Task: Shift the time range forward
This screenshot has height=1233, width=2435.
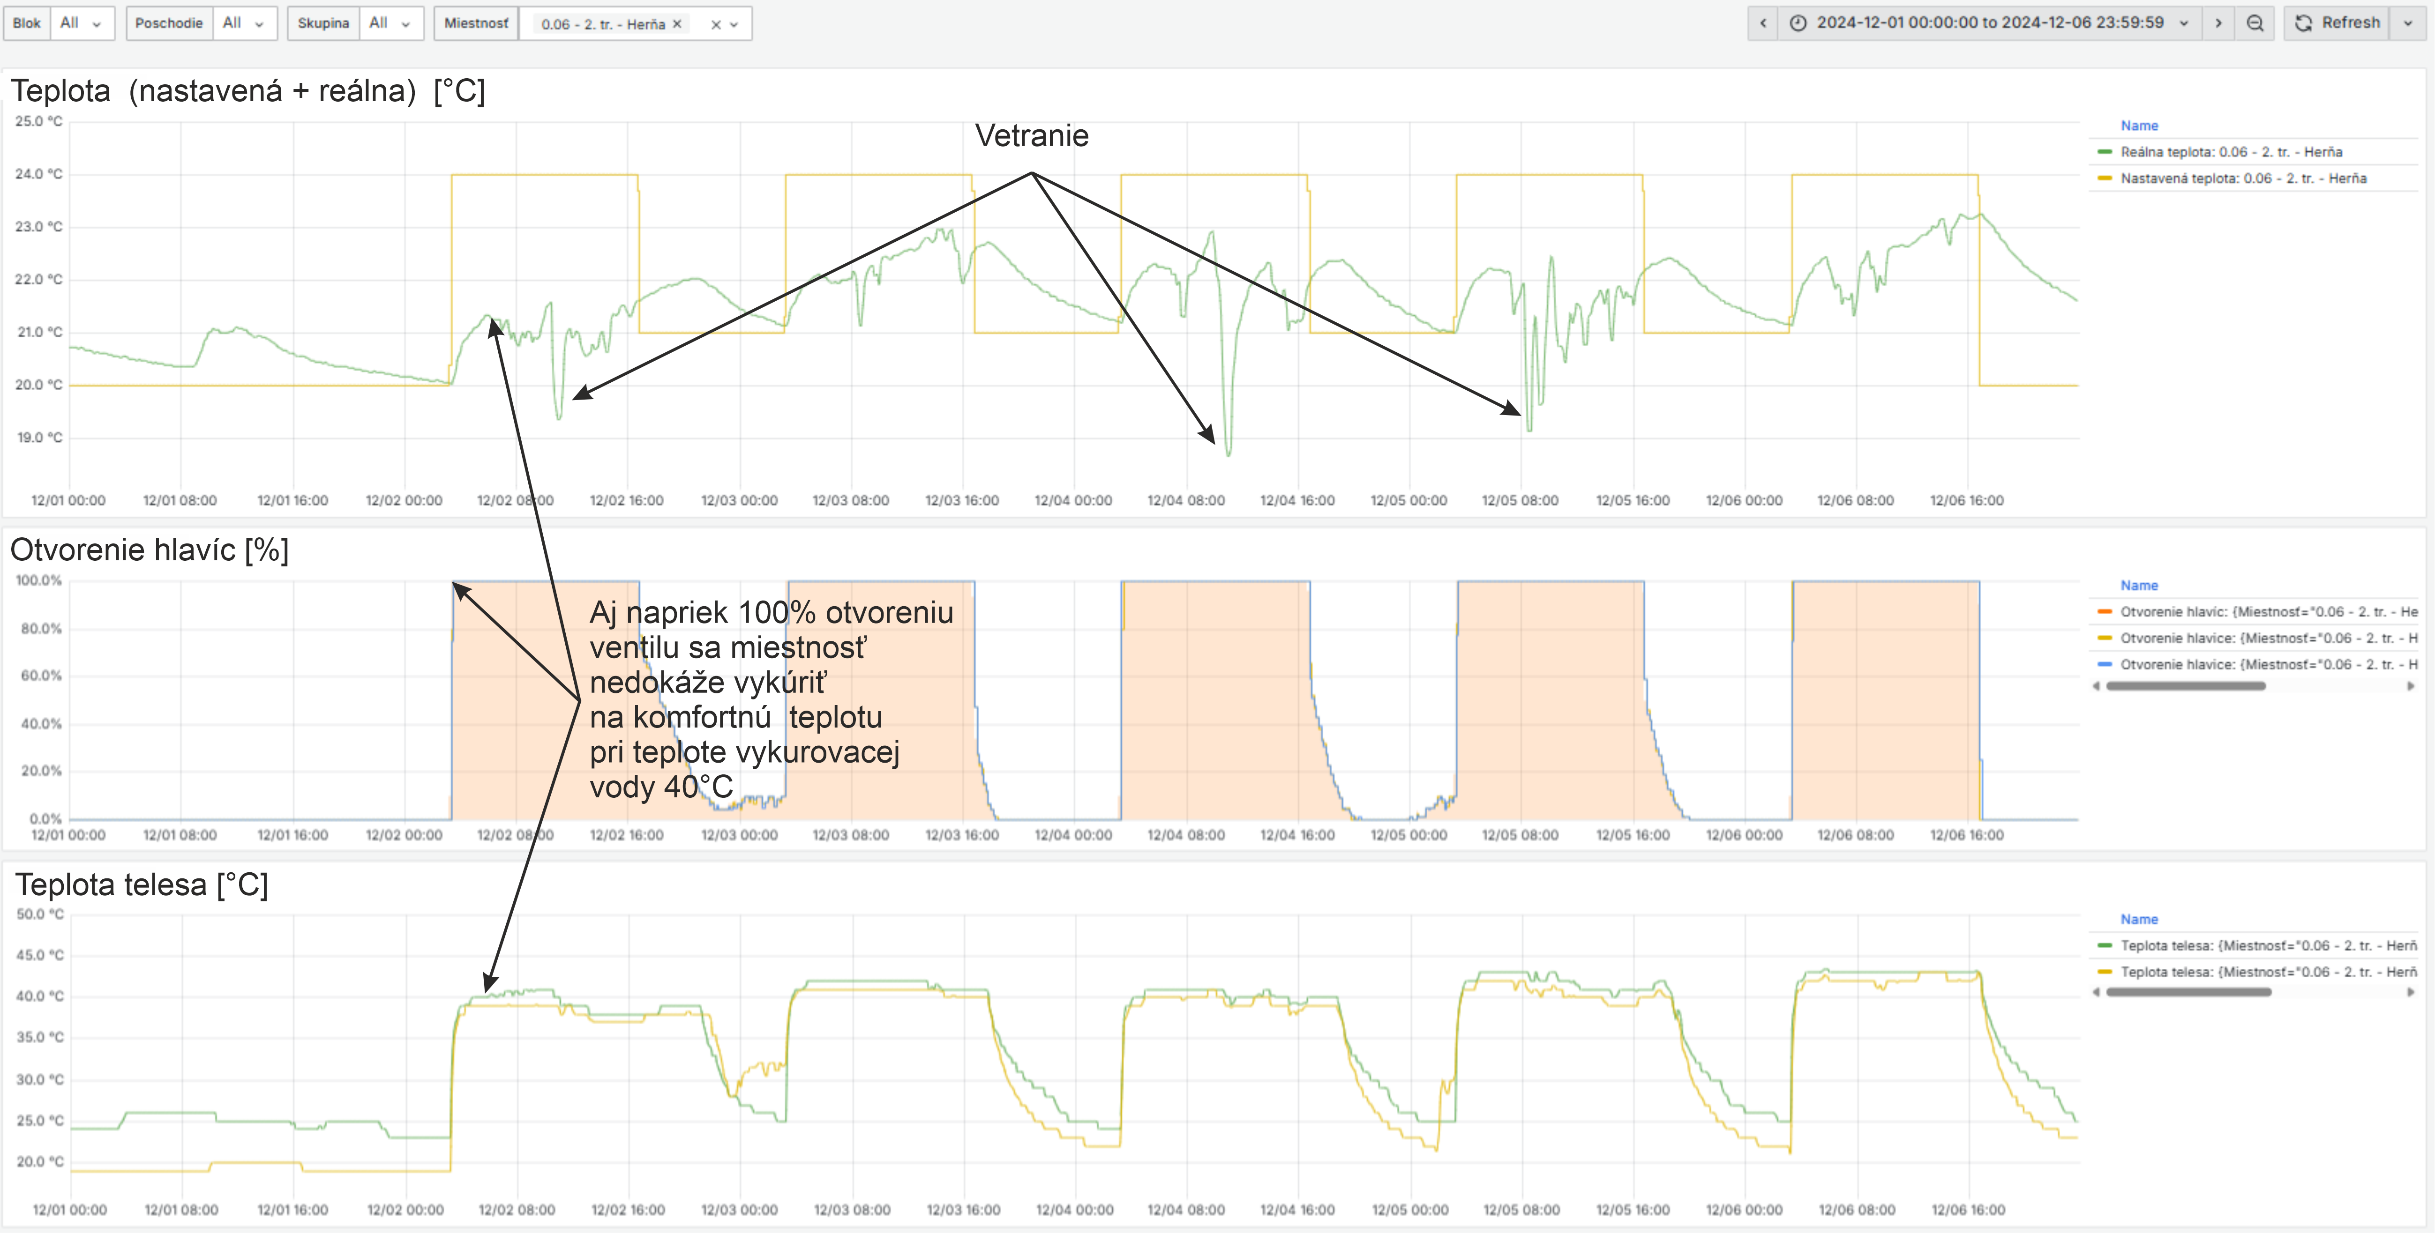Action: coord(2218,23)
